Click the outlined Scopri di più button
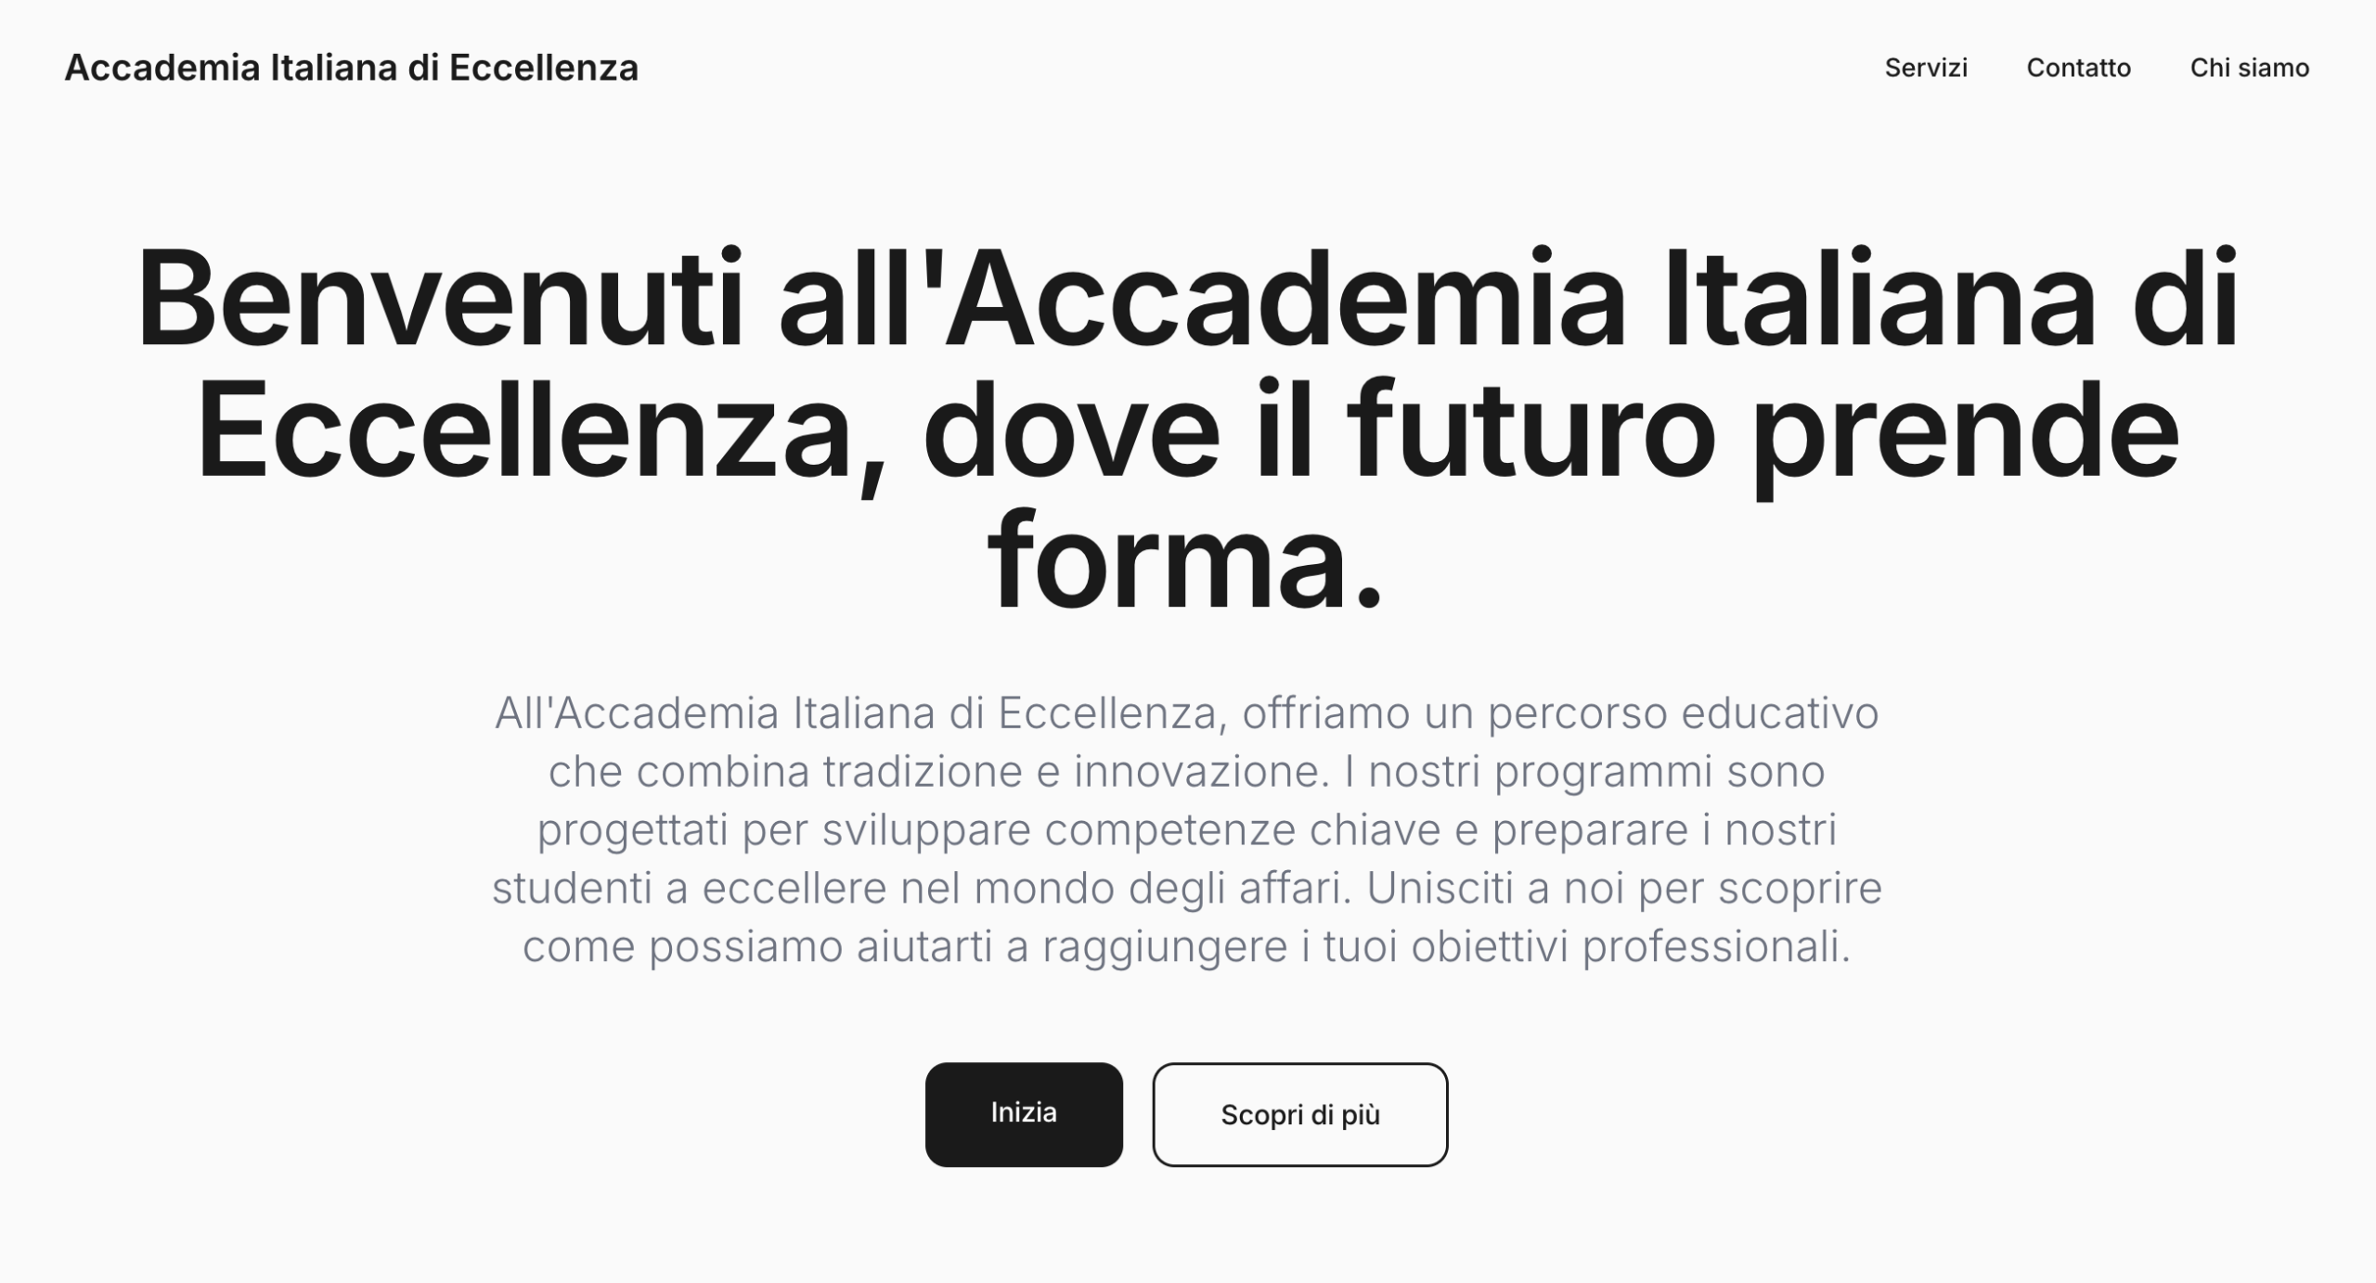This screenshot has height=1283, width=2376. pyautogui.click(x=1299, y=1114)
